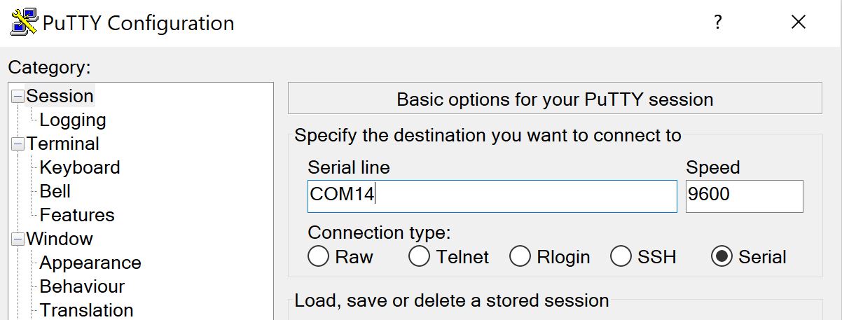
Task: Go to Keyboard settings category
Action: coord(80,167)
